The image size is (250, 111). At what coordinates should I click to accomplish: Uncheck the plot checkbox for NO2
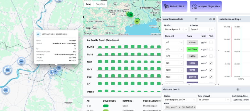(211, 70)
